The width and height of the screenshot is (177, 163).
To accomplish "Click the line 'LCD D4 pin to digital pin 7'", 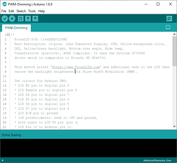I will click(x=44, y=95).
